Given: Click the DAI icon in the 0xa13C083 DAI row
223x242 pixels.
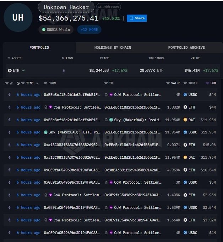Looking at the screenshot, I should (185, 157).
